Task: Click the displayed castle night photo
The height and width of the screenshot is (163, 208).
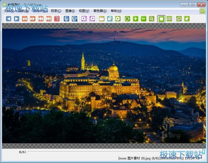Action: point(104,86)
